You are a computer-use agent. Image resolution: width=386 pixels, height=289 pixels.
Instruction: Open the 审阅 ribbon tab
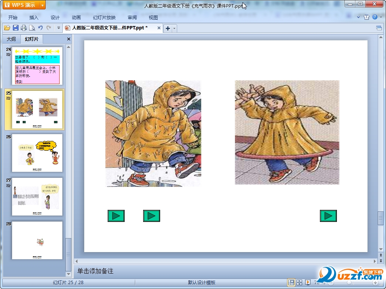click(132, 17)
